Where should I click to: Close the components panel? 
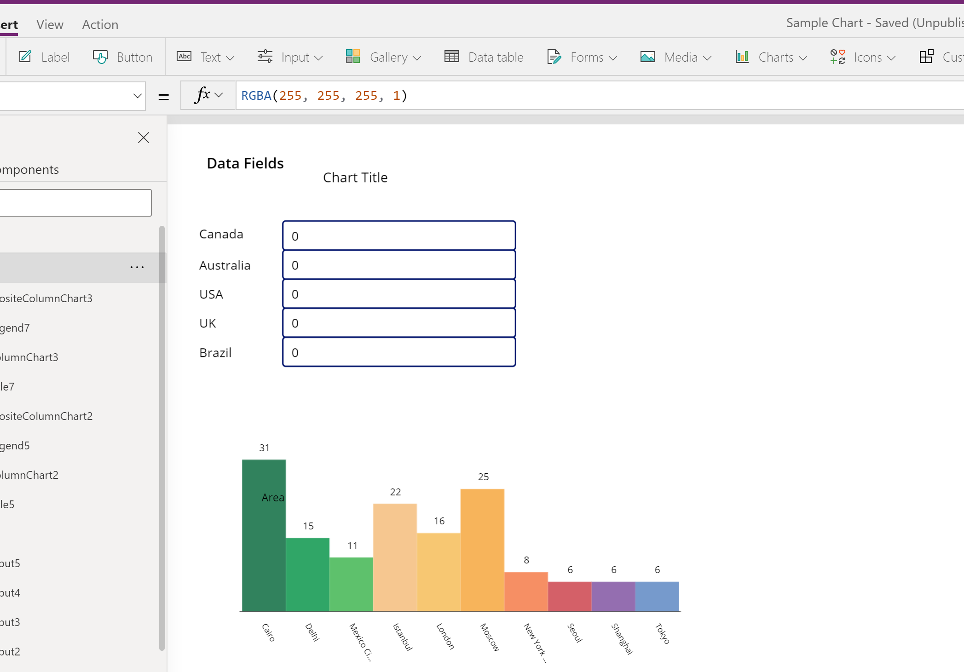(x=143, y=138)
